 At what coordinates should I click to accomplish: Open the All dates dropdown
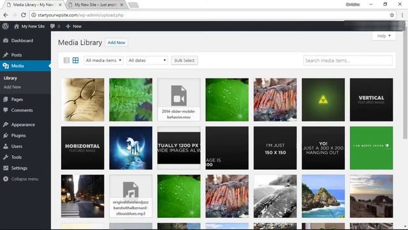pyautogui.click(x=147, y=61)
